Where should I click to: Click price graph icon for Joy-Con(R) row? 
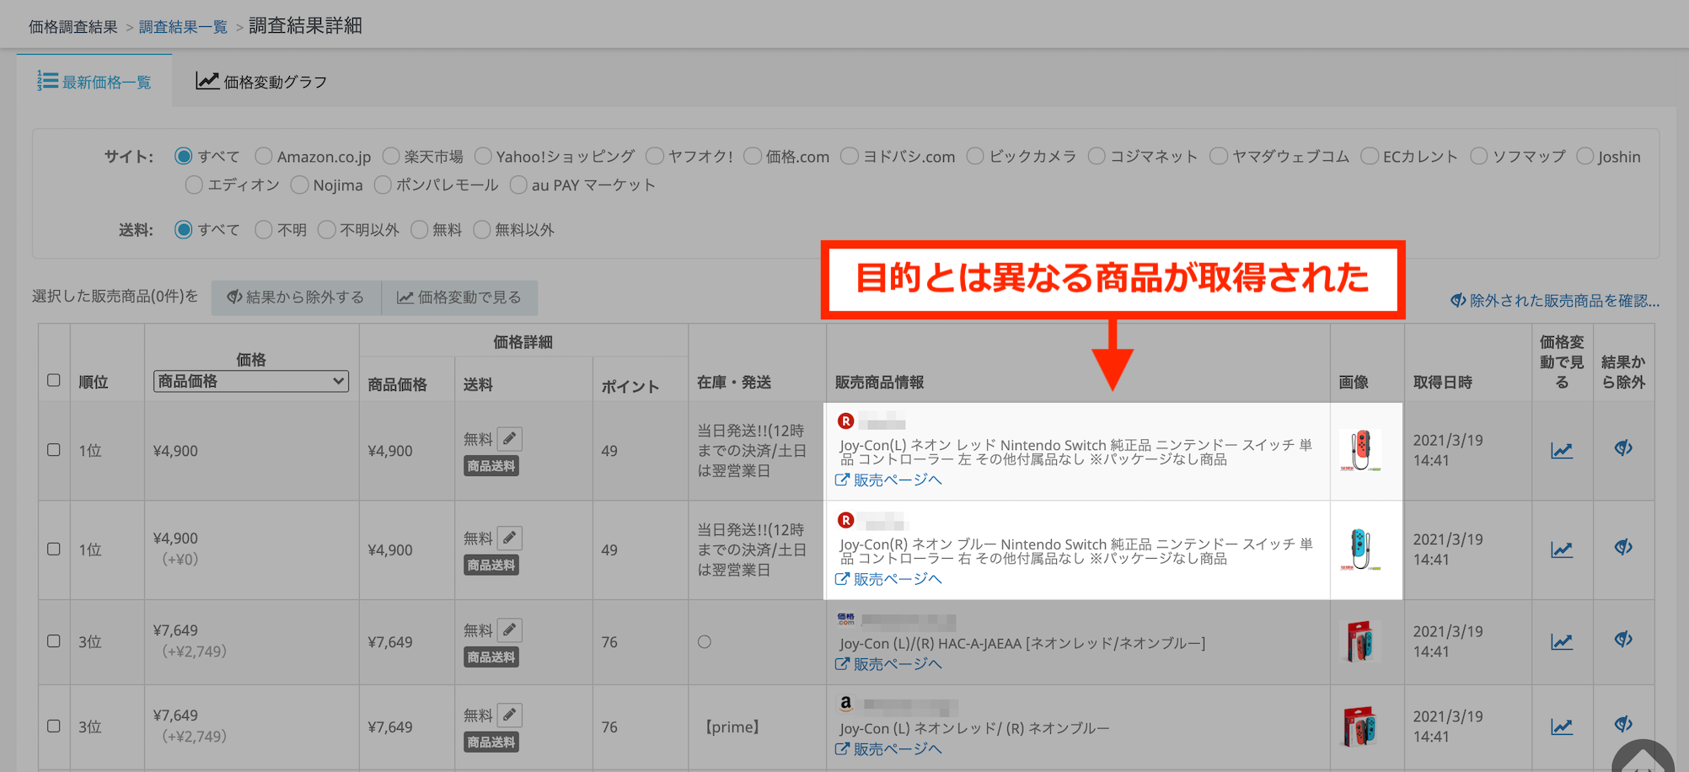(x=1561, y=550)
